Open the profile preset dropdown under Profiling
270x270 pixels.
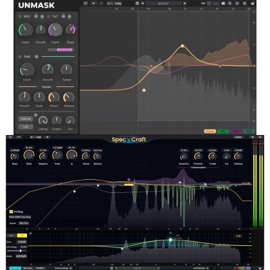(20, 217)
